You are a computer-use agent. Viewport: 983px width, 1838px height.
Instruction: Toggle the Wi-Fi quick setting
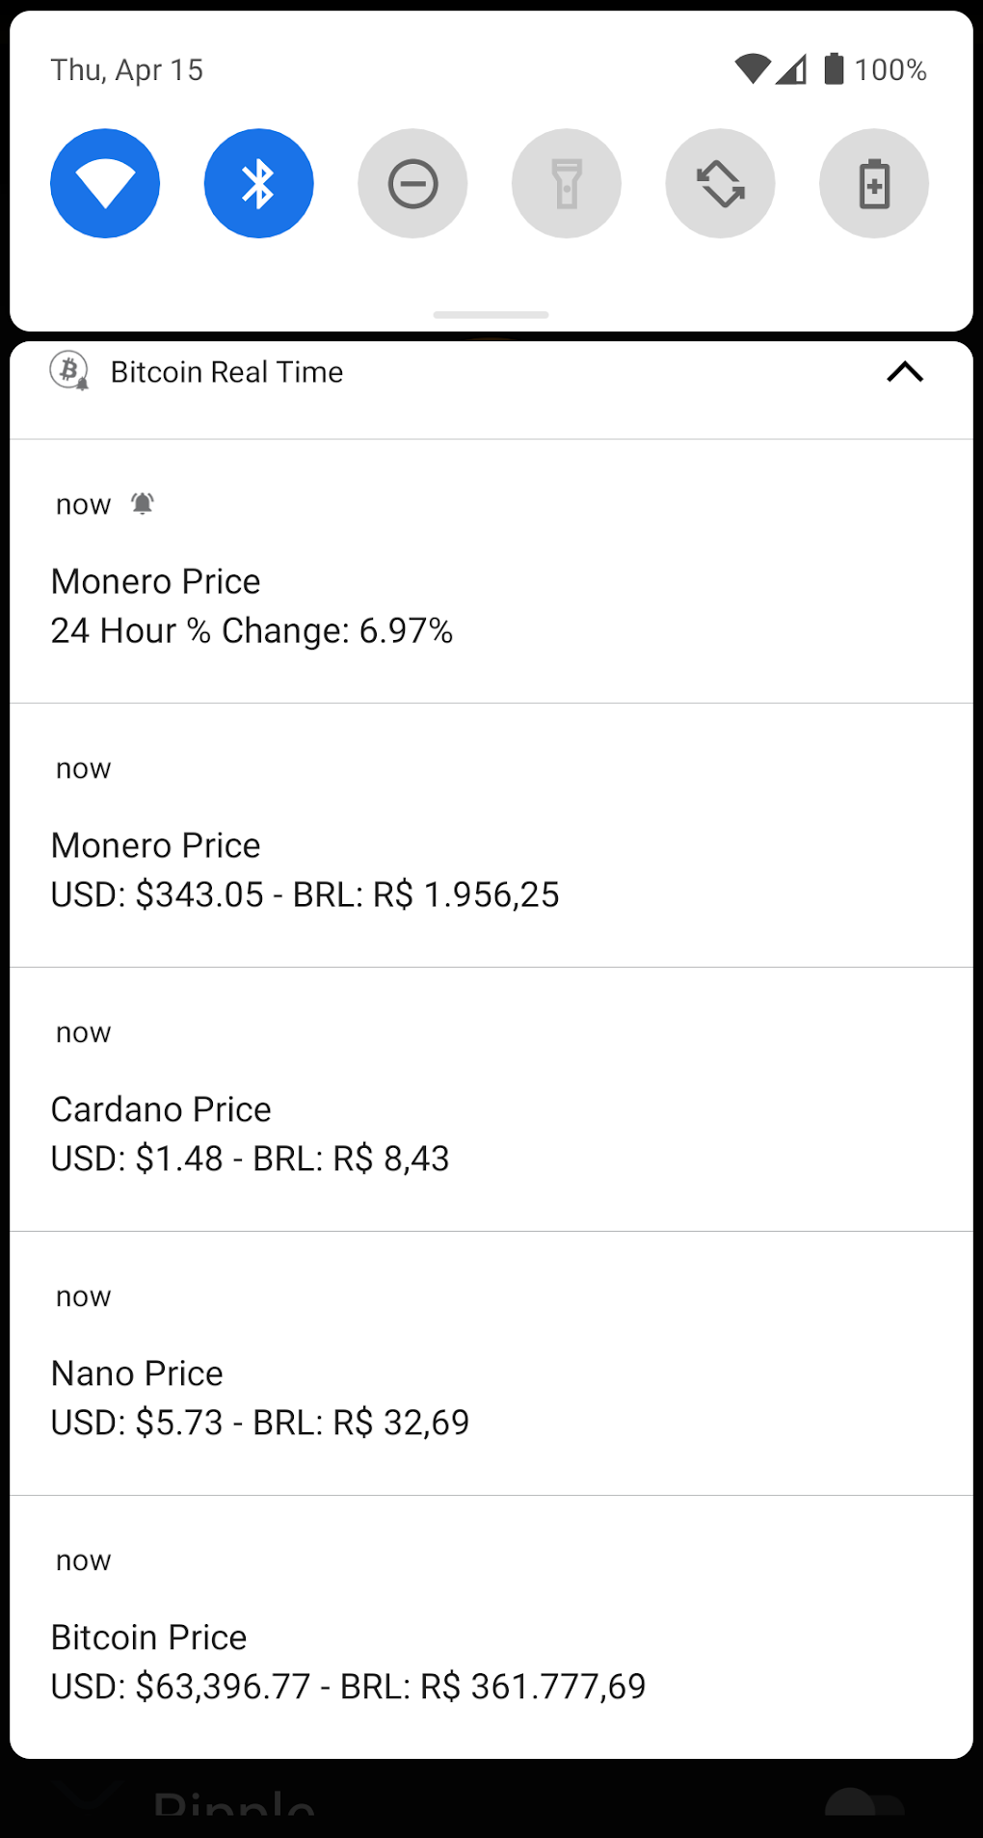pos(105,183)
